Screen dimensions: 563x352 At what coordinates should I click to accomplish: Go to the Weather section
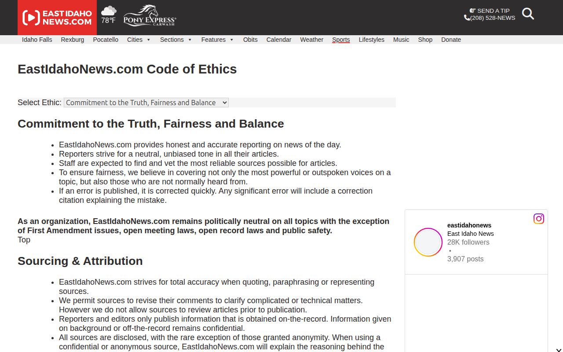click(x=312, y=40)
